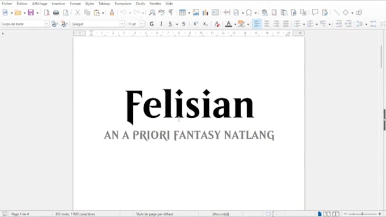Image resolution: width=386 pixels, height=217 pixels.
Task: Open the Styles menu
Action: pyautogui.click(x=89, y=4)
